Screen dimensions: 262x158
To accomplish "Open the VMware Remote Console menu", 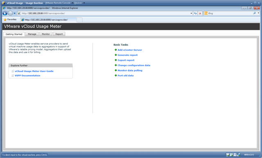I will (59, 3).
